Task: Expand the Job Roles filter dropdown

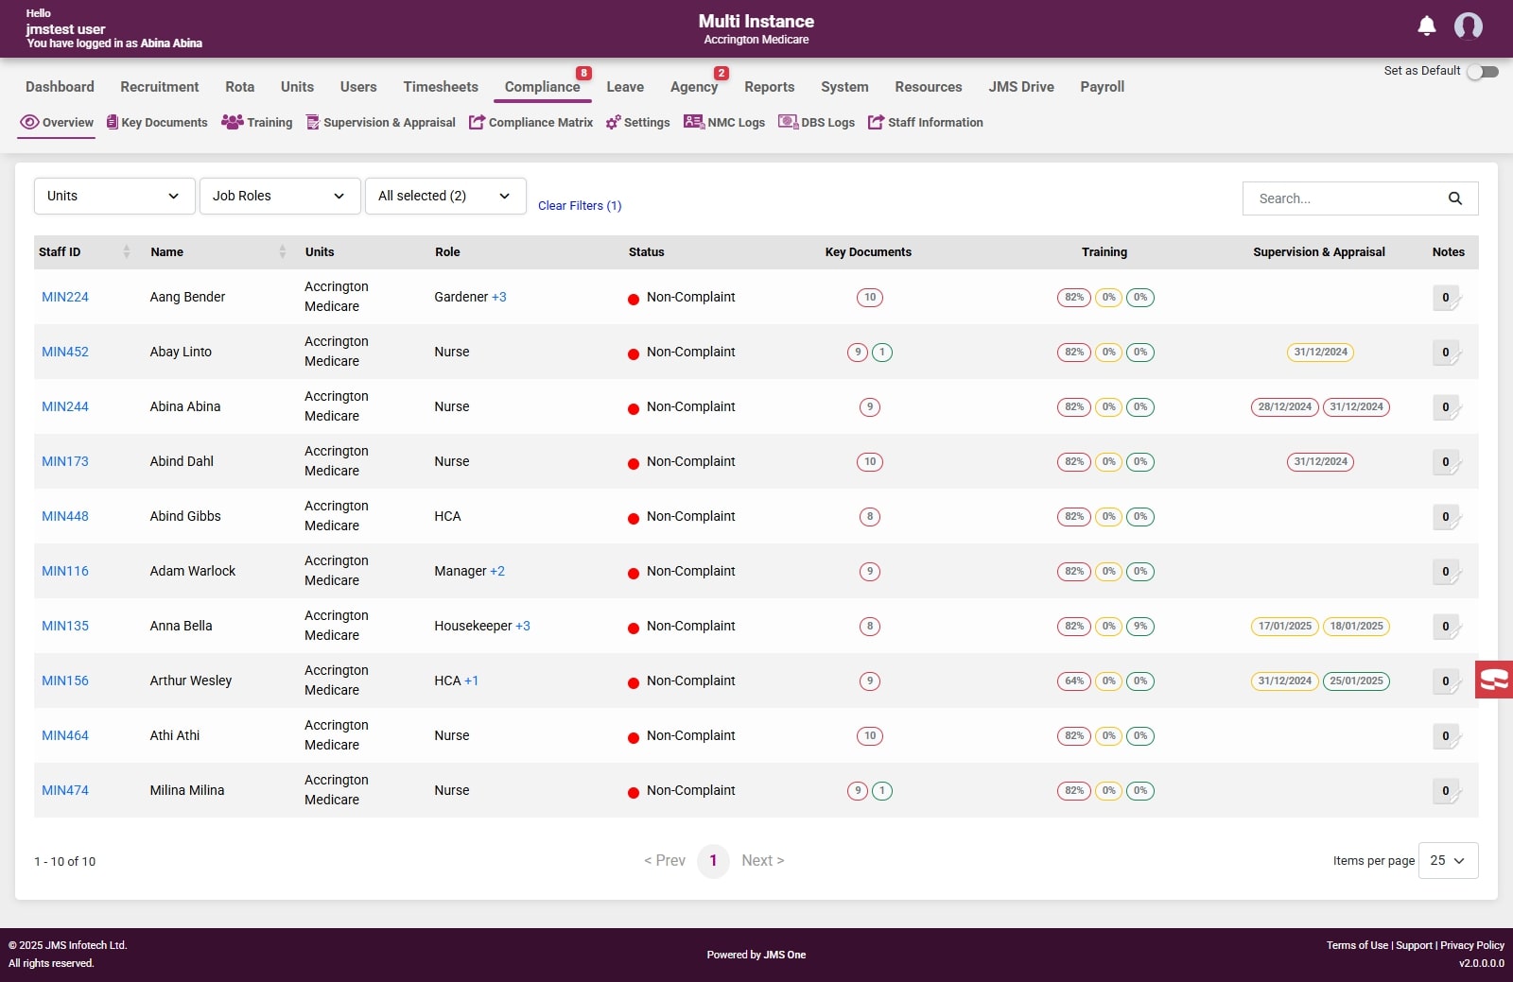Action: (280, 196)
